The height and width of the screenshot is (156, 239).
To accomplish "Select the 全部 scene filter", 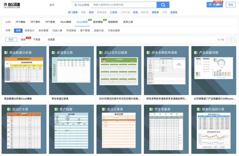I will 19,30.
